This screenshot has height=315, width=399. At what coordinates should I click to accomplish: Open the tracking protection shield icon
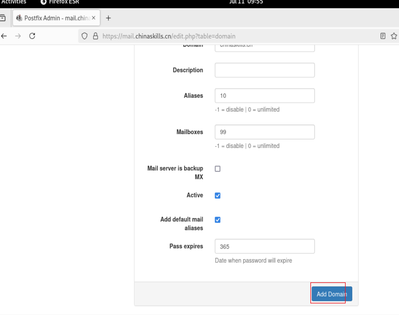[84, 36]
